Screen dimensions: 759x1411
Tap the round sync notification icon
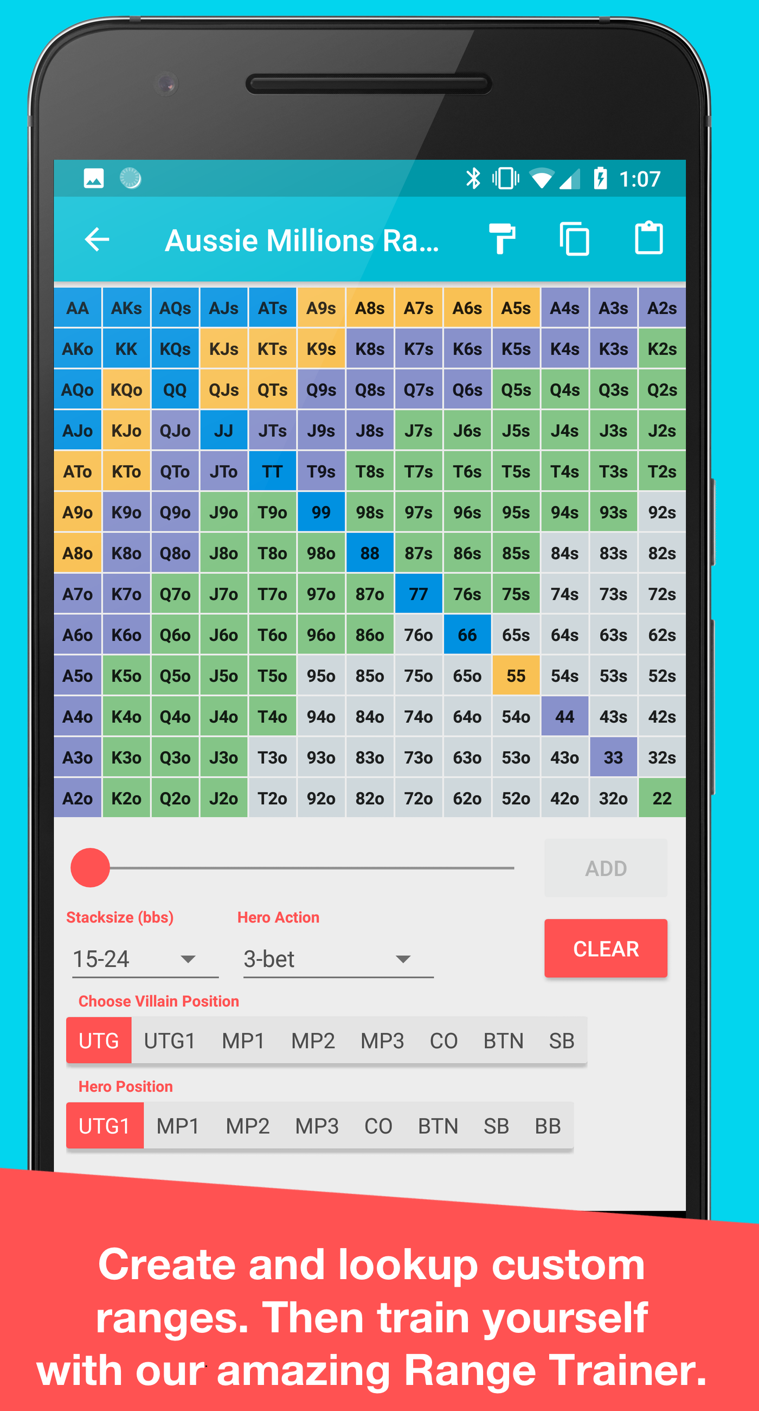[x=130, y=179]
